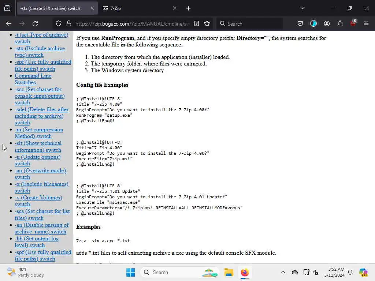Open -u (Update options) switch link

(38, 160)
